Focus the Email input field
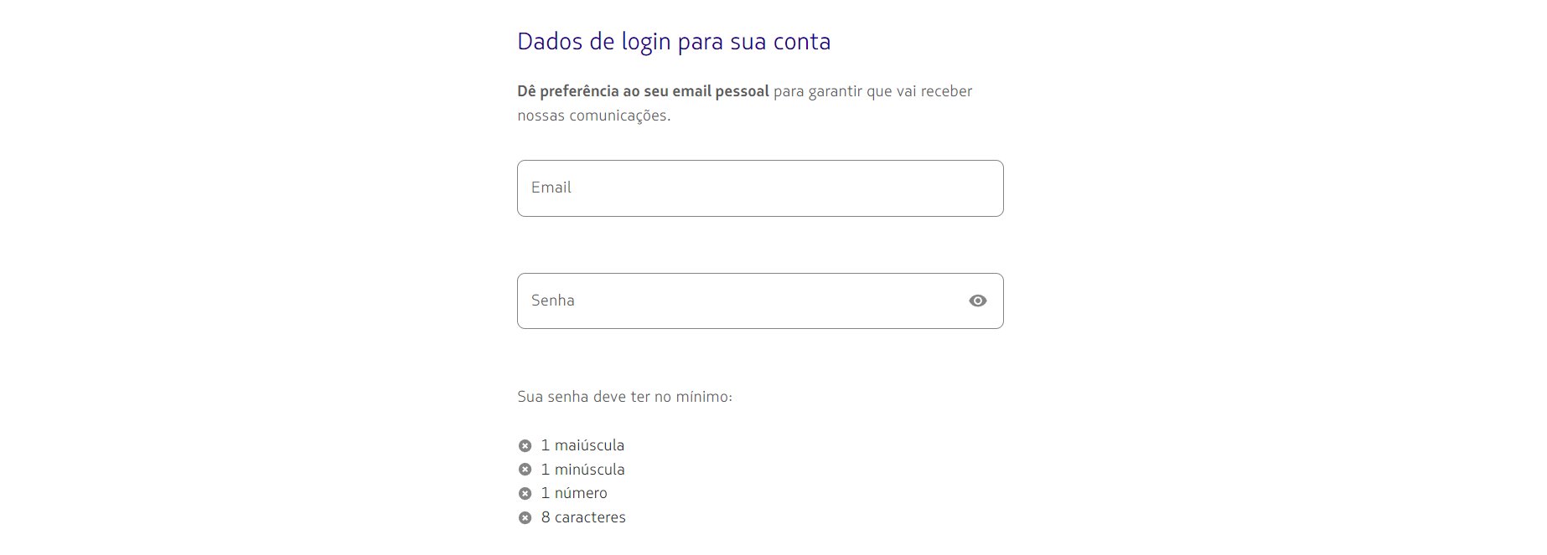 click(x=760, y=188)
